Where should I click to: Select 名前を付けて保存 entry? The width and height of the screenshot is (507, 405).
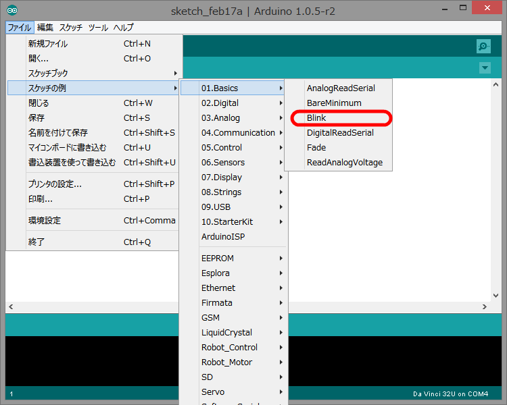pos(93,133)
